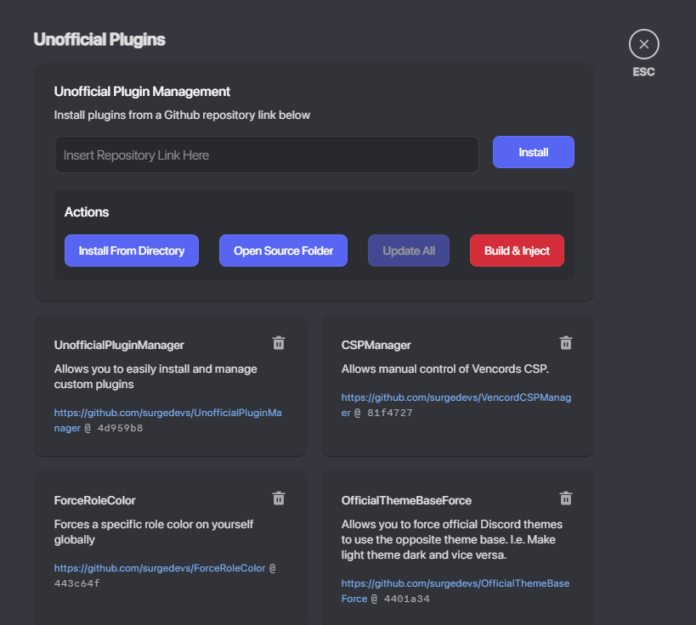Select the UnofficialPluginManager card title
Viewport: 696px width, 625px height.
(119, 346)
